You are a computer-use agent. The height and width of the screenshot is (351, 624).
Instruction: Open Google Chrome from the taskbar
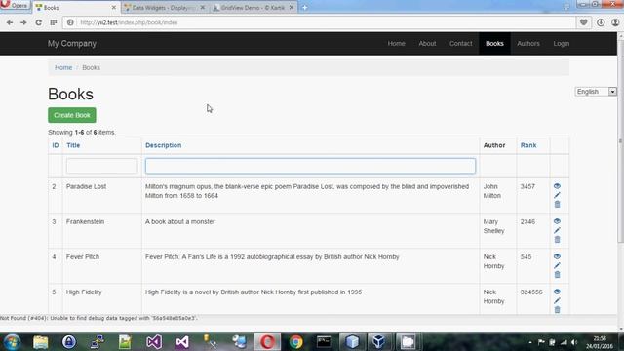(x=295, y=342)
